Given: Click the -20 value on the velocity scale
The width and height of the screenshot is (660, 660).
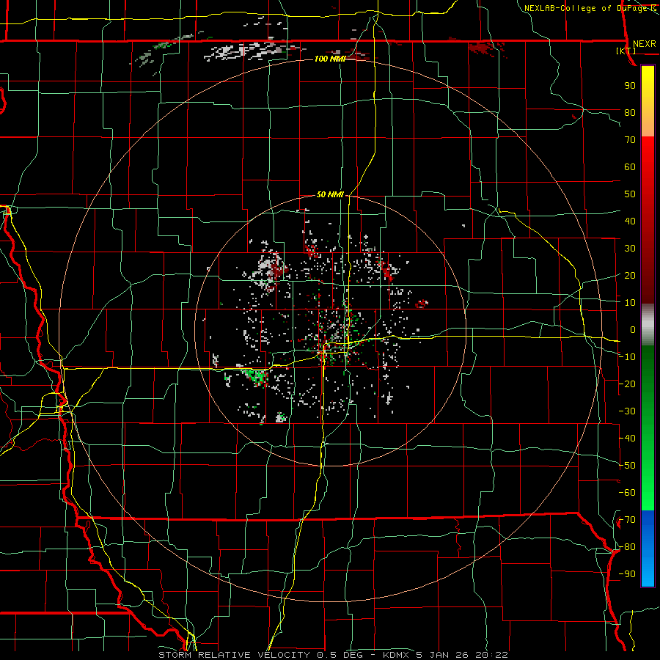Looking at the screenshot, I should [x=627, y=384].
